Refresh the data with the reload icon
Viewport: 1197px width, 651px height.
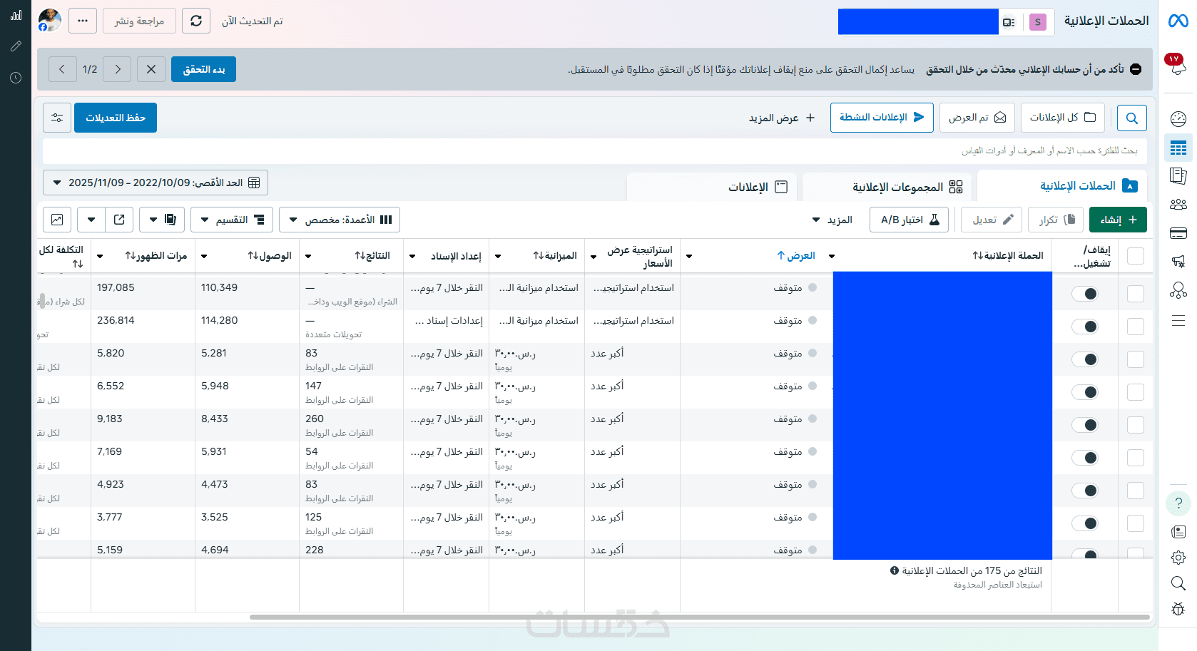196,21
